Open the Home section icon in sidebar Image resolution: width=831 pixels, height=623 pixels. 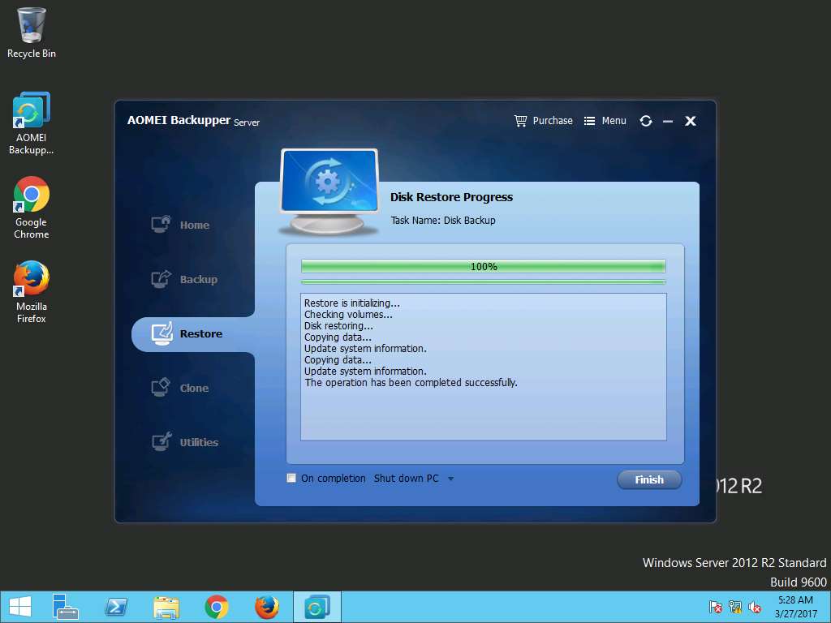(x=161, y=224)
